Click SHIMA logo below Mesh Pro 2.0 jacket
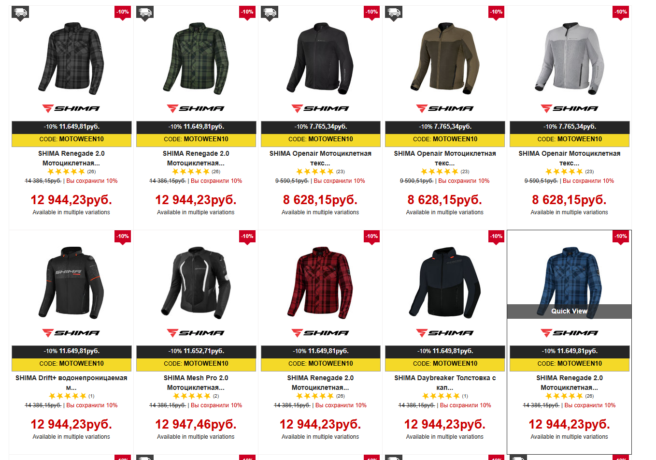The width and height of the screenshot is (656, 460). (196, 333)
